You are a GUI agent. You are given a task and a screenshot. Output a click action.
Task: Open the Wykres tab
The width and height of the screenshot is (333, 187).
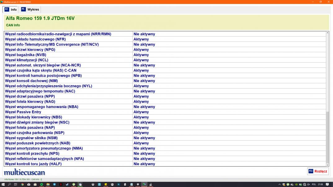click(x=30, y=9)
